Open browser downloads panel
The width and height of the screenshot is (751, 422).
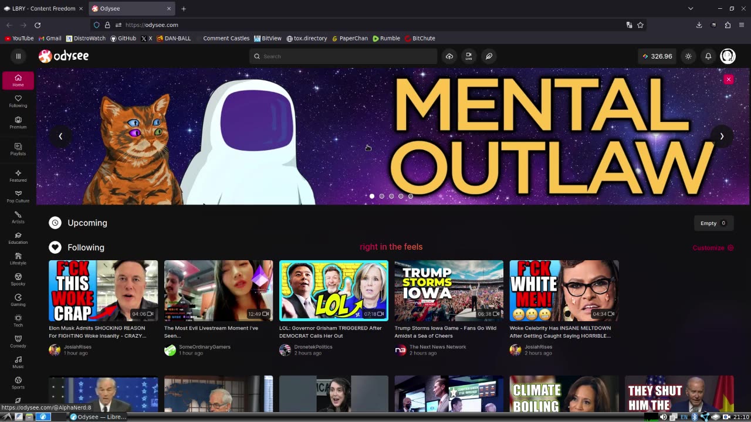699,25
